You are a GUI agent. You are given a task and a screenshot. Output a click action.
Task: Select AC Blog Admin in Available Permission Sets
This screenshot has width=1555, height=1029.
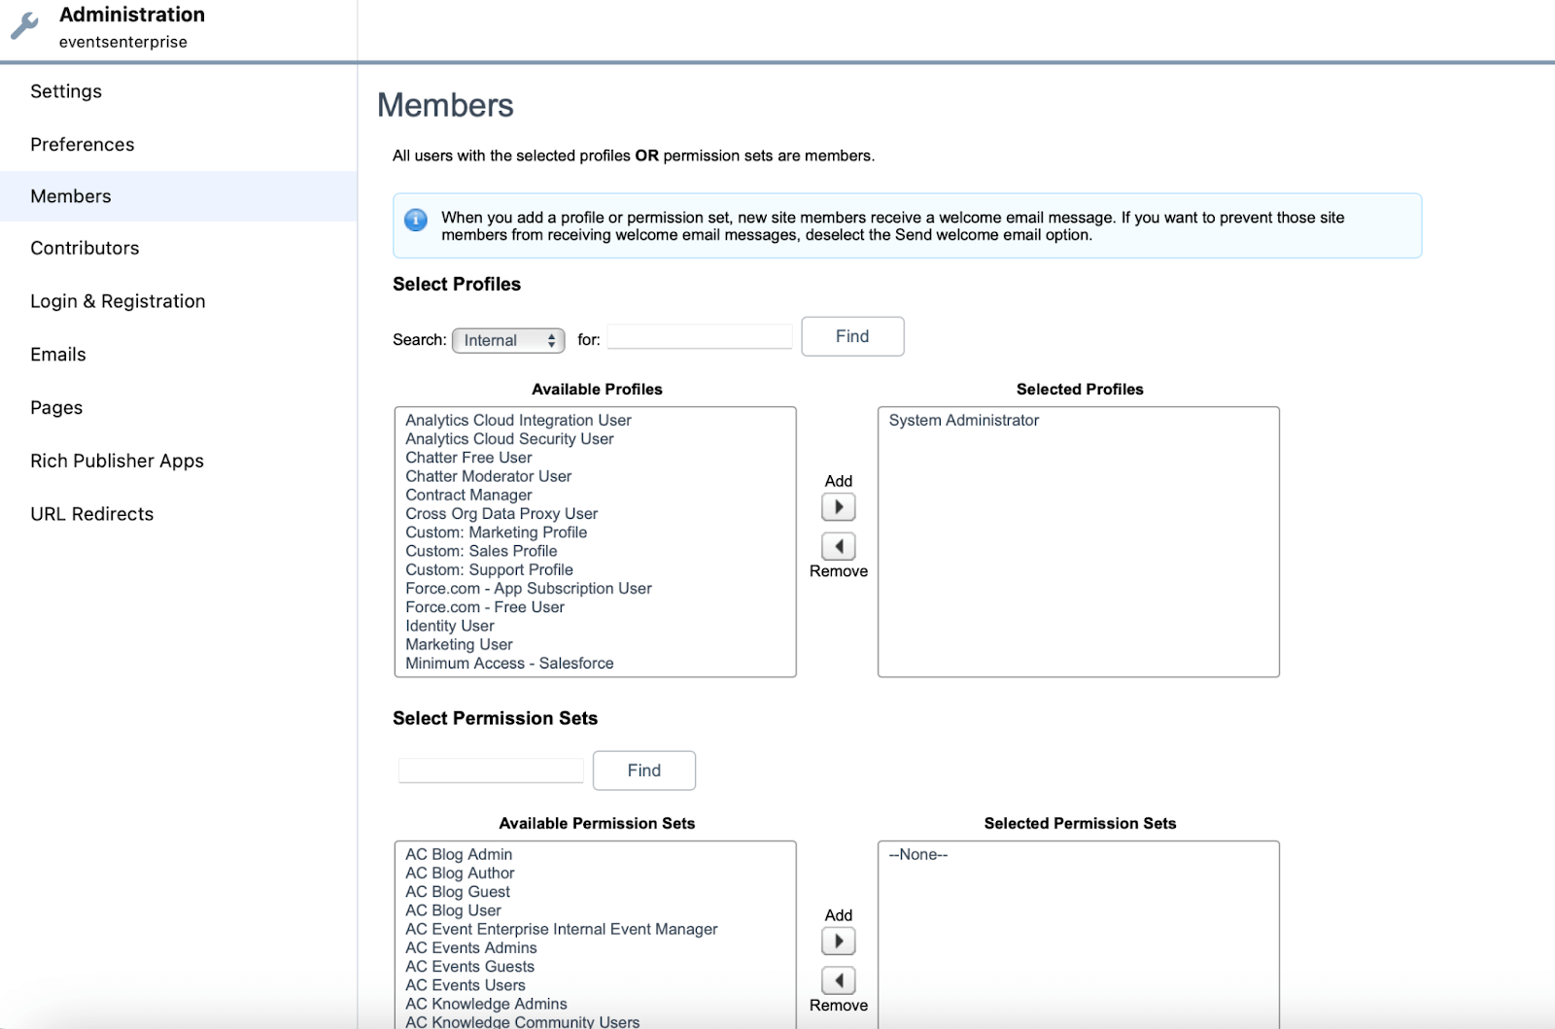point(459,854)
